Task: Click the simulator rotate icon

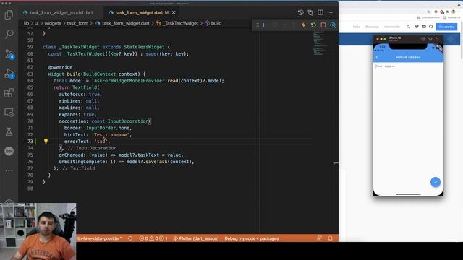Action: coord(437,39)
